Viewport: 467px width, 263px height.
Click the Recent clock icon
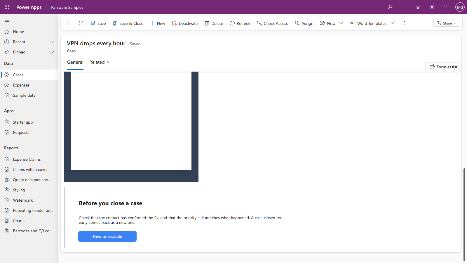(7, 42)
